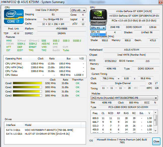Image resolution: width=163 pixels, height=147 pixels.
Task: Select the 533.3 frequency timing row
Action: (x=122, y=126)
